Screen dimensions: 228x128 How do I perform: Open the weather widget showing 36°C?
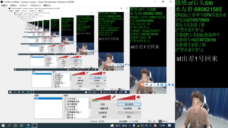point(118,125)
